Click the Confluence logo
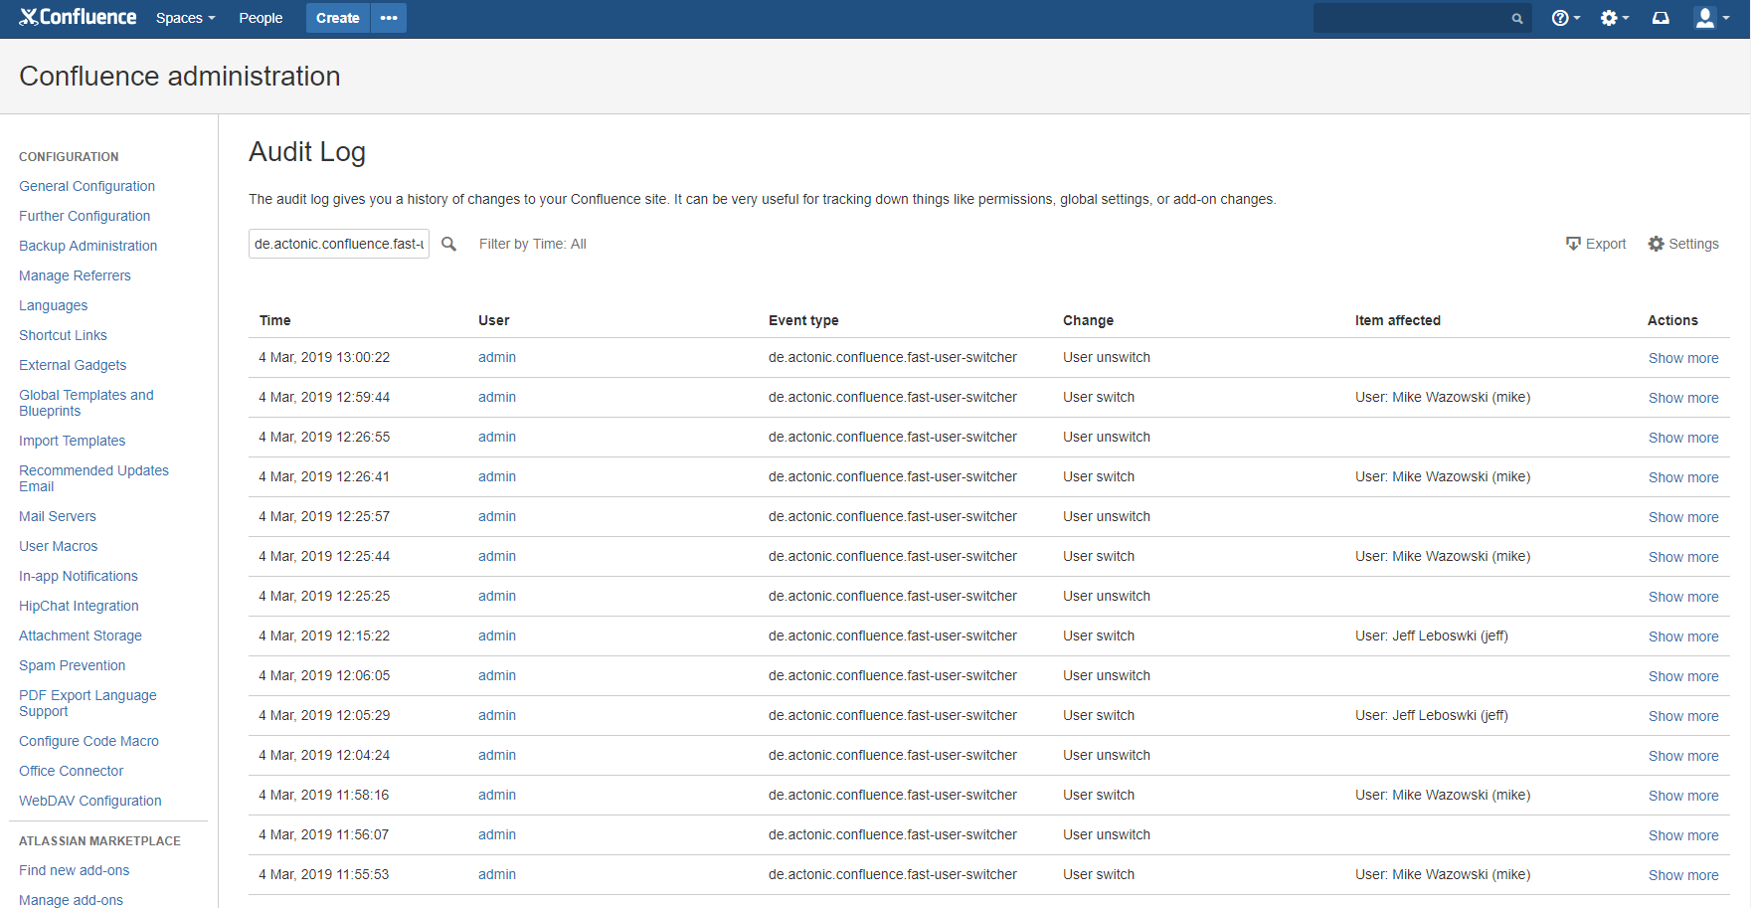Image resolution: width=1751 pixels, height=908 pixels. coord(78,17)
